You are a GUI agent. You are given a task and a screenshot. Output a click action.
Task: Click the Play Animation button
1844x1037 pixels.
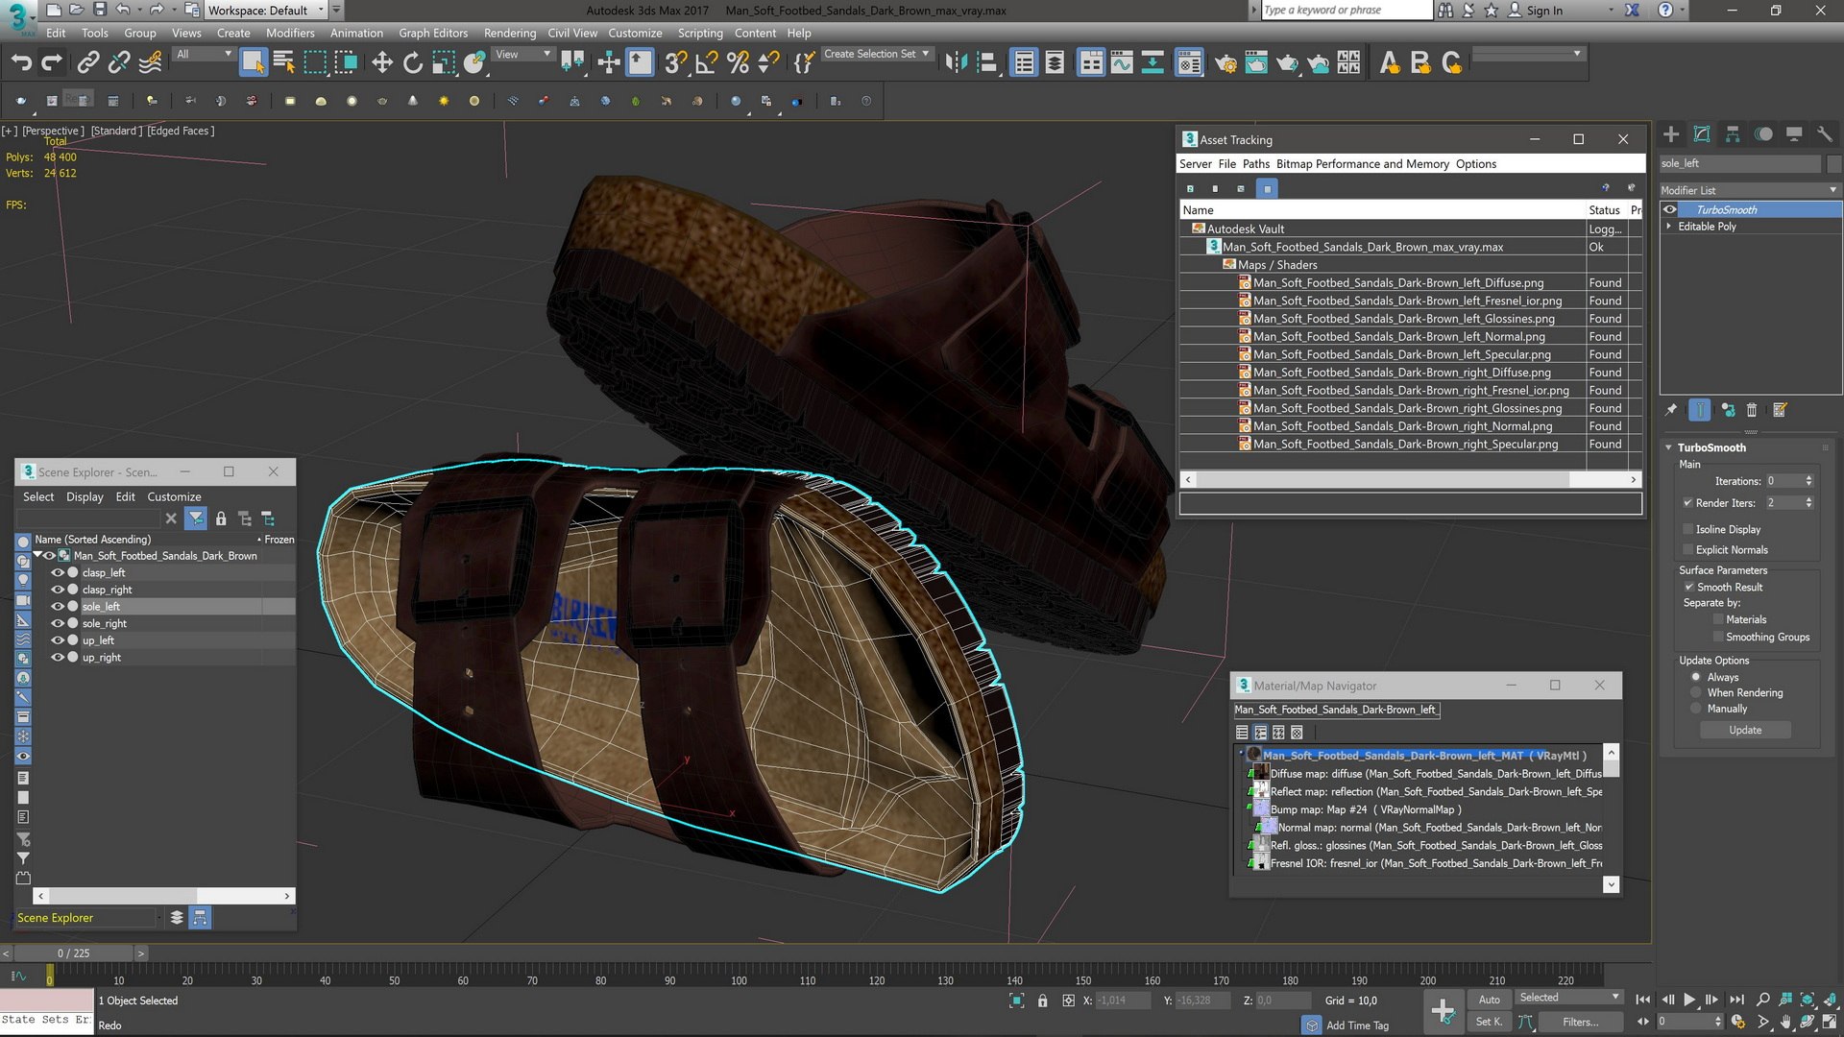tap(1689, 1000)
